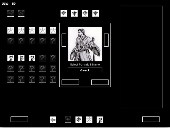Click question-mark slot directly below third face icon
Screen dimensions: 170x128
pos(32,69)
